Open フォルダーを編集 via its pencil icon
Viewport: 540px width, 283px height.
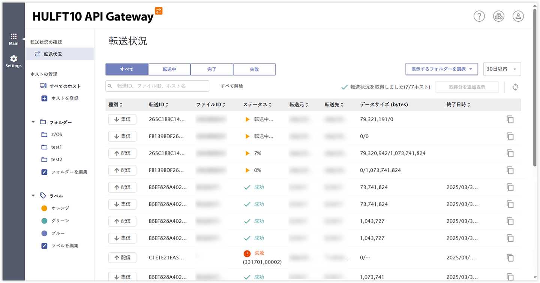pos(44,172)
